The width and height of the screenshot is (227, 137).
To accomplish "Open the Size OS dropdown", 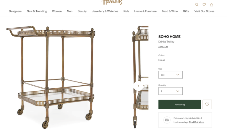I will pyautogui.click(x=170, y=75).
